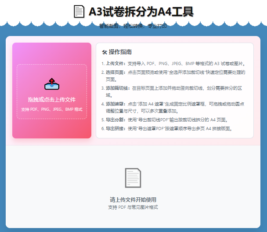This screenshot has height=232, width=267.
Task: Click the gray document placeholder icon
Action: [x=133, y=178]
